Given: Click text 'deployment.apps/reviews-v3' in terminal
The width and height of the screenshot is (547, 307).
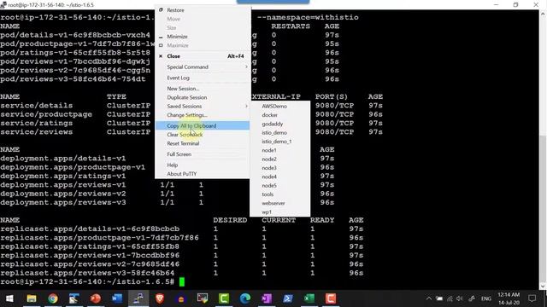Looking at the screenshot, I should click(62, 203).
